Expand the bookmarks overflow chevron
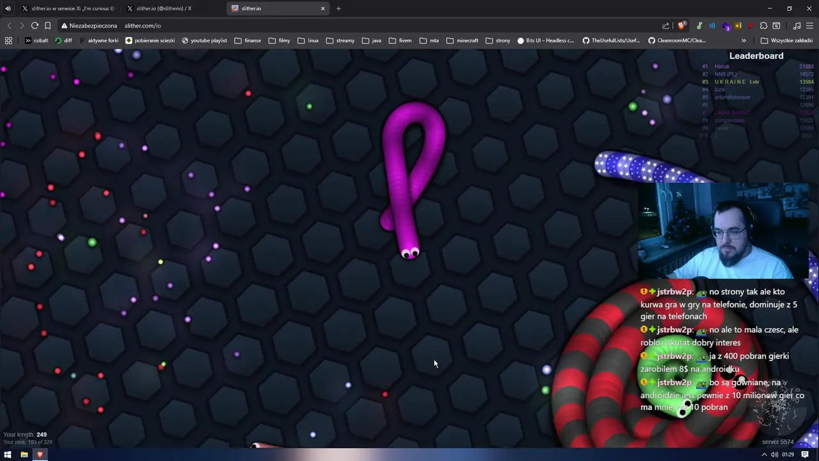 743,40
